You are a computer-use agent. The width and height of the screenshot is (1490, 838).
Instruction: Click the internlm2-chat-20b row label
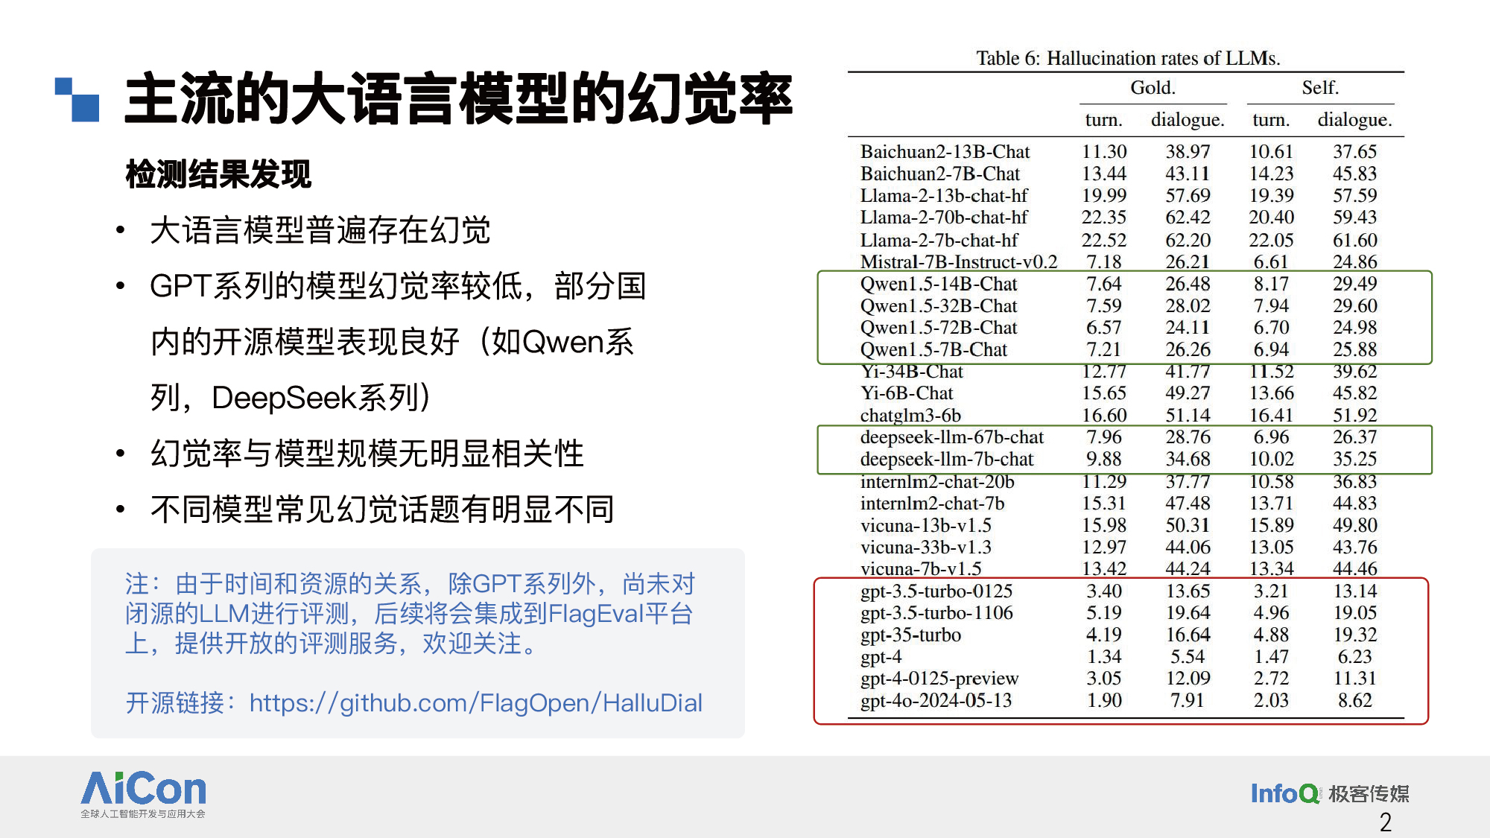[937, 481]
